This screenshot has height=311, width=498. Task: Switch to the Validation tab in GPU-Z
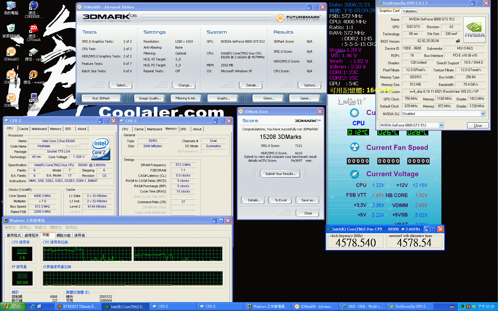[410, 11]
